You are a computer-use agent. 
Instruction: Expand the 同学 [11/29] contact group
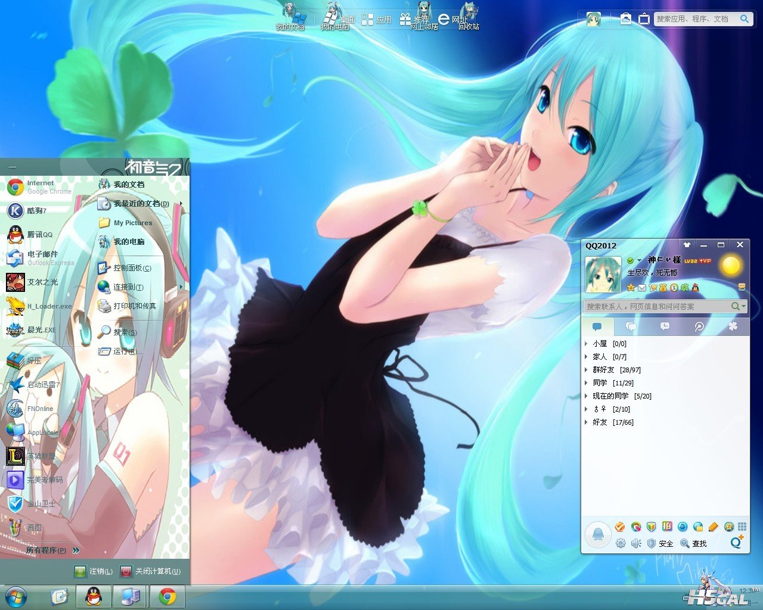click(x=613, y=383)
